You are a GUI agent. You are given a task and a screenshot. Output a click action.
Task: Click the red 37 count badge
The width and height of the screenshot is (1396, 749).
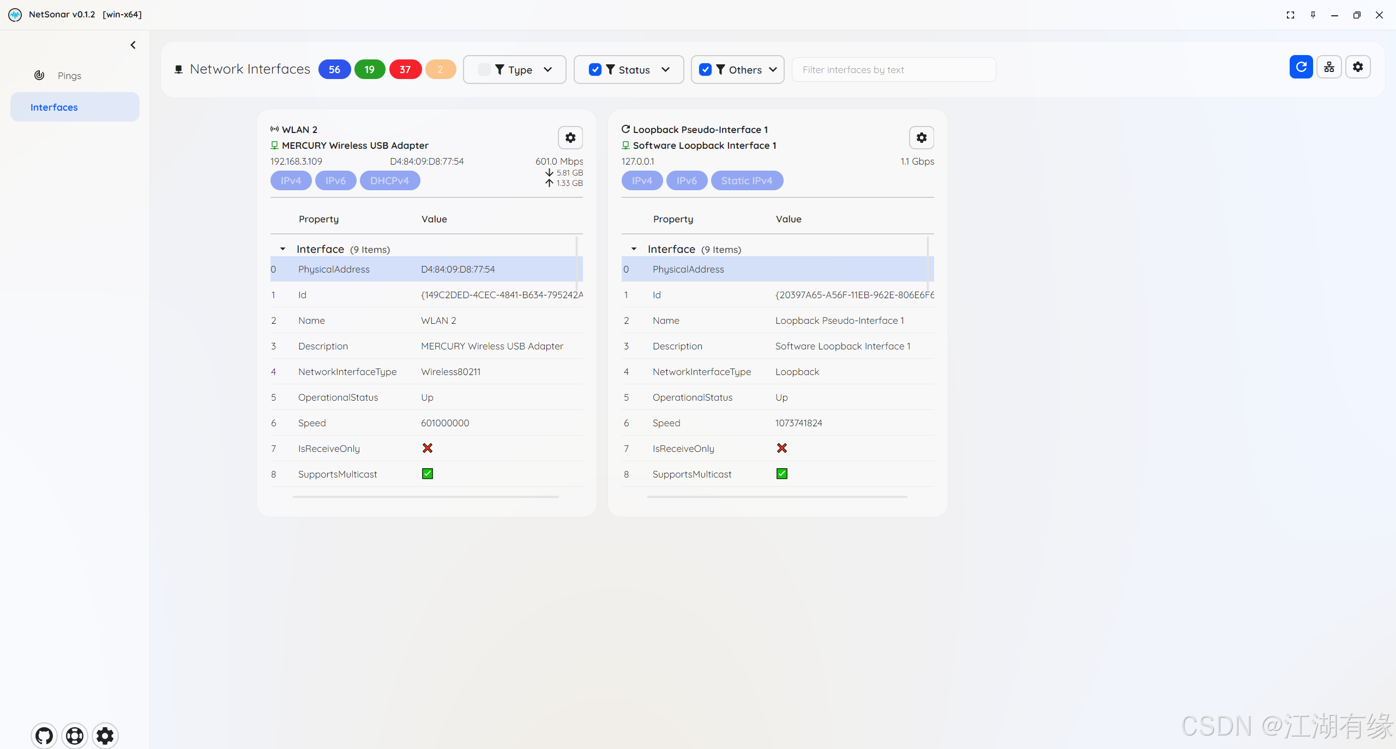[405, 70]
